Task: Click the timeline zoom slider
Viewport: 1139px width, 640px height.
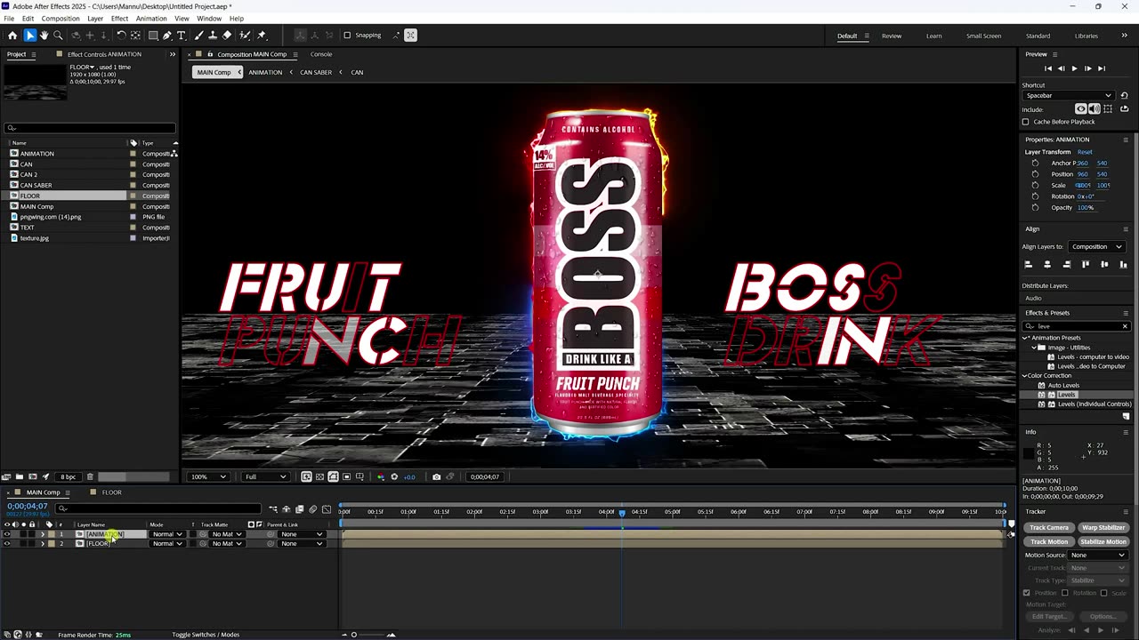Action: pyautogui.click(x=367, y=635)
